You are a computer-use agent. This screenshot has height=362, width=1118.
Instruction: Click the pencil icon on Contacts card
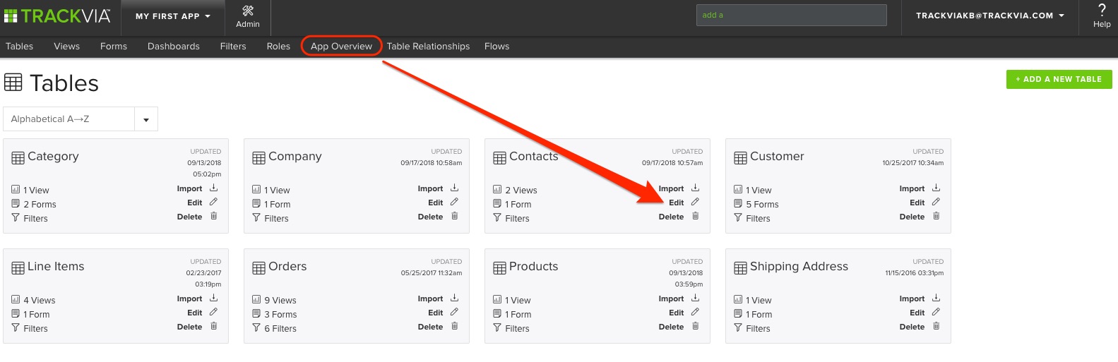[x=695, y=202]
